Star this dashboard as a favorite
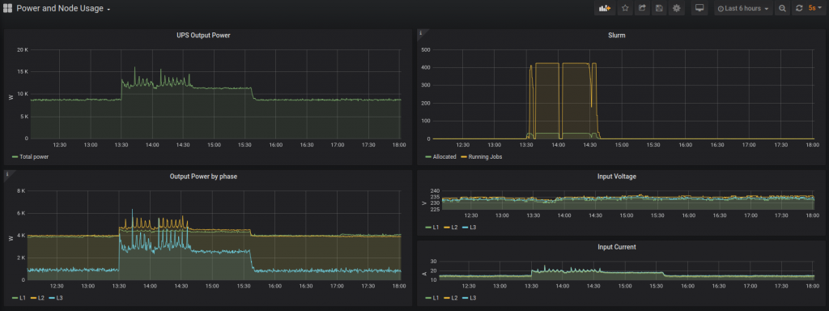Screen dimensions: 829x311 tap(625, 8)
